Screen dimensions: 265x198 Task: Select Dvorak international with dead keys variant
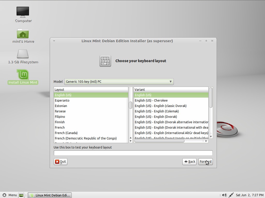coord(171,127)
